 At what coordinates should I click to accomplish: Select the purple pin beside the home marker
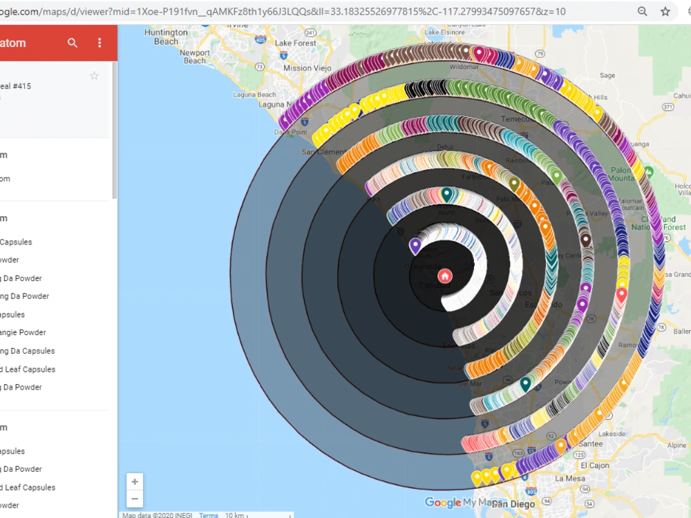point(415,246)
